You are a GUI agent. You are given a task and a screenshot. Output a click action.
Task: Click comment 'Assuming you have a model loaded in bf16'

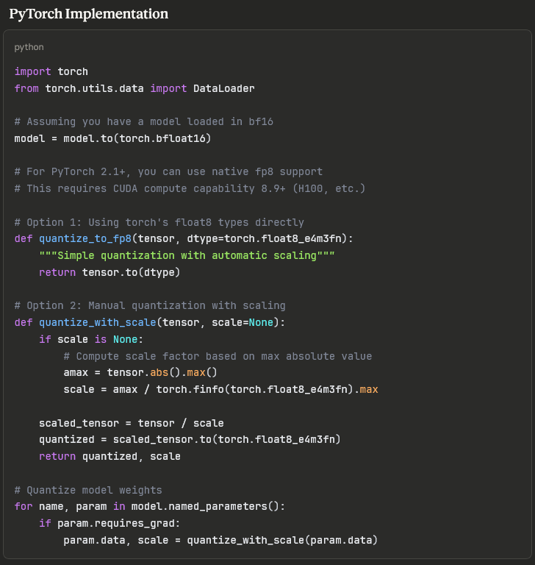143,121
